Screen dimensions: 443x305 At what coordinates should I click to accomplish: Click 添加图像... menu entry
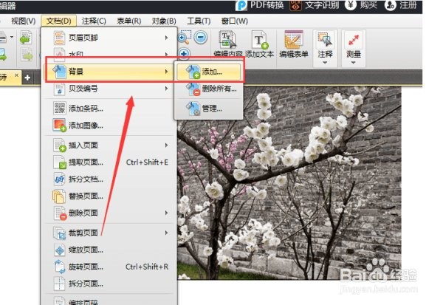coord(109,126)
